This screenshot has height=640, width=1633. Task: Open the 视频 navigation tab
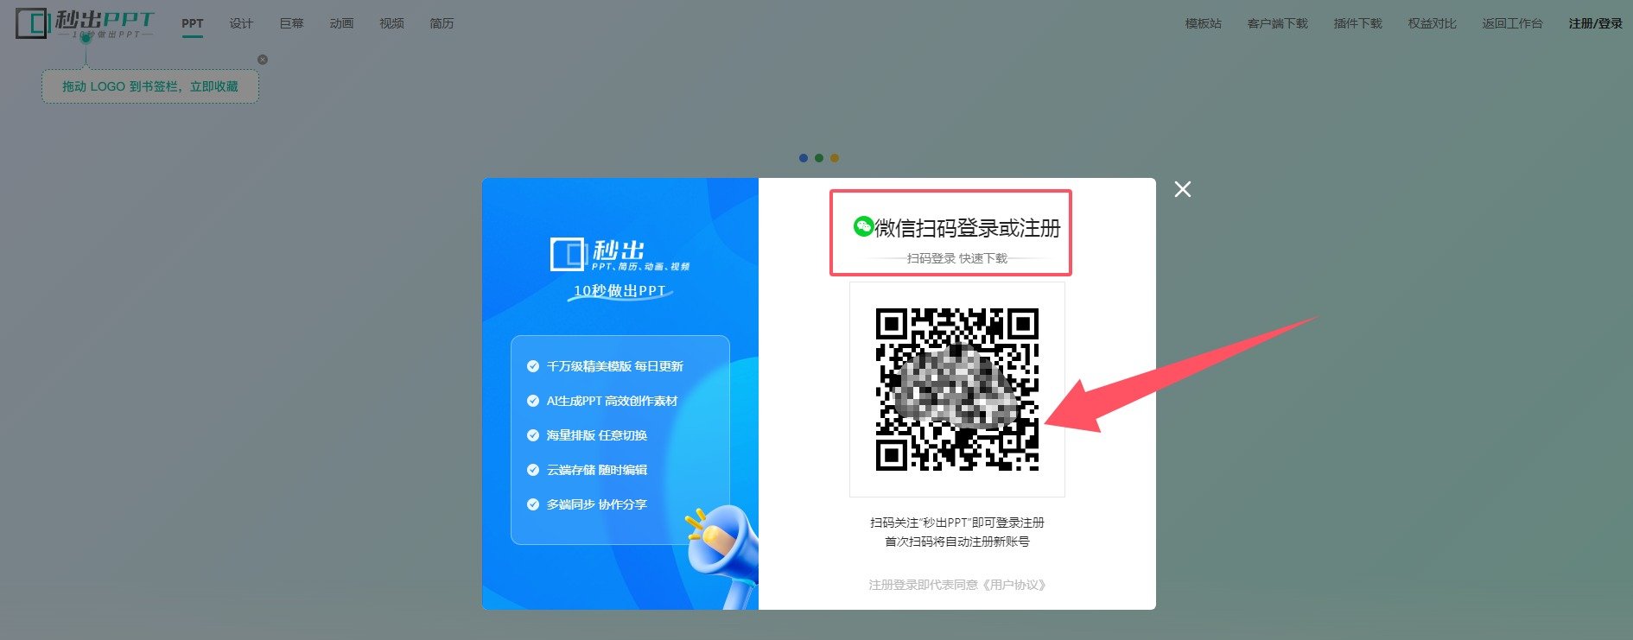click(x=391, y=23)
